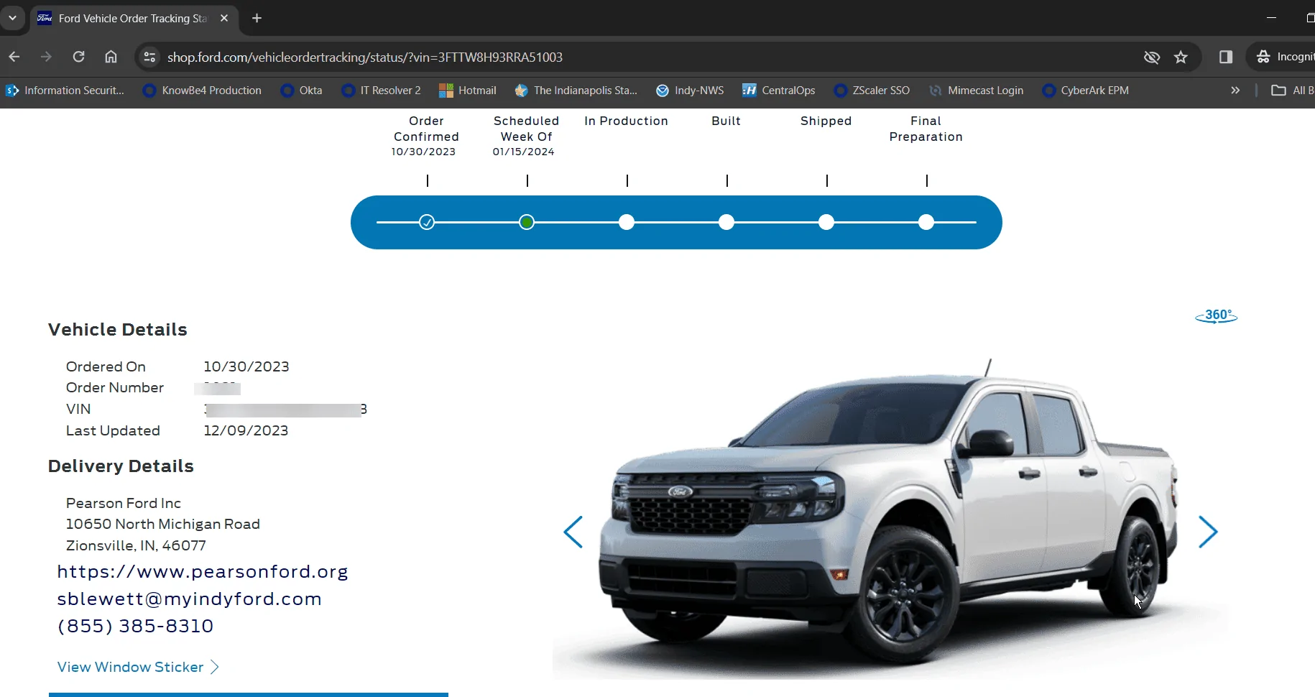This screenshot has width=1315, height=697.
Task: Click the Incognito profile indicator
Action: click(1285, 57)
